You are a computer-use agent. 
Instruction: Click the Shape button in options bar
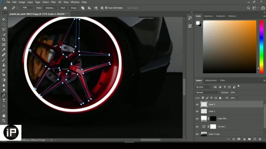pos(74,8)
